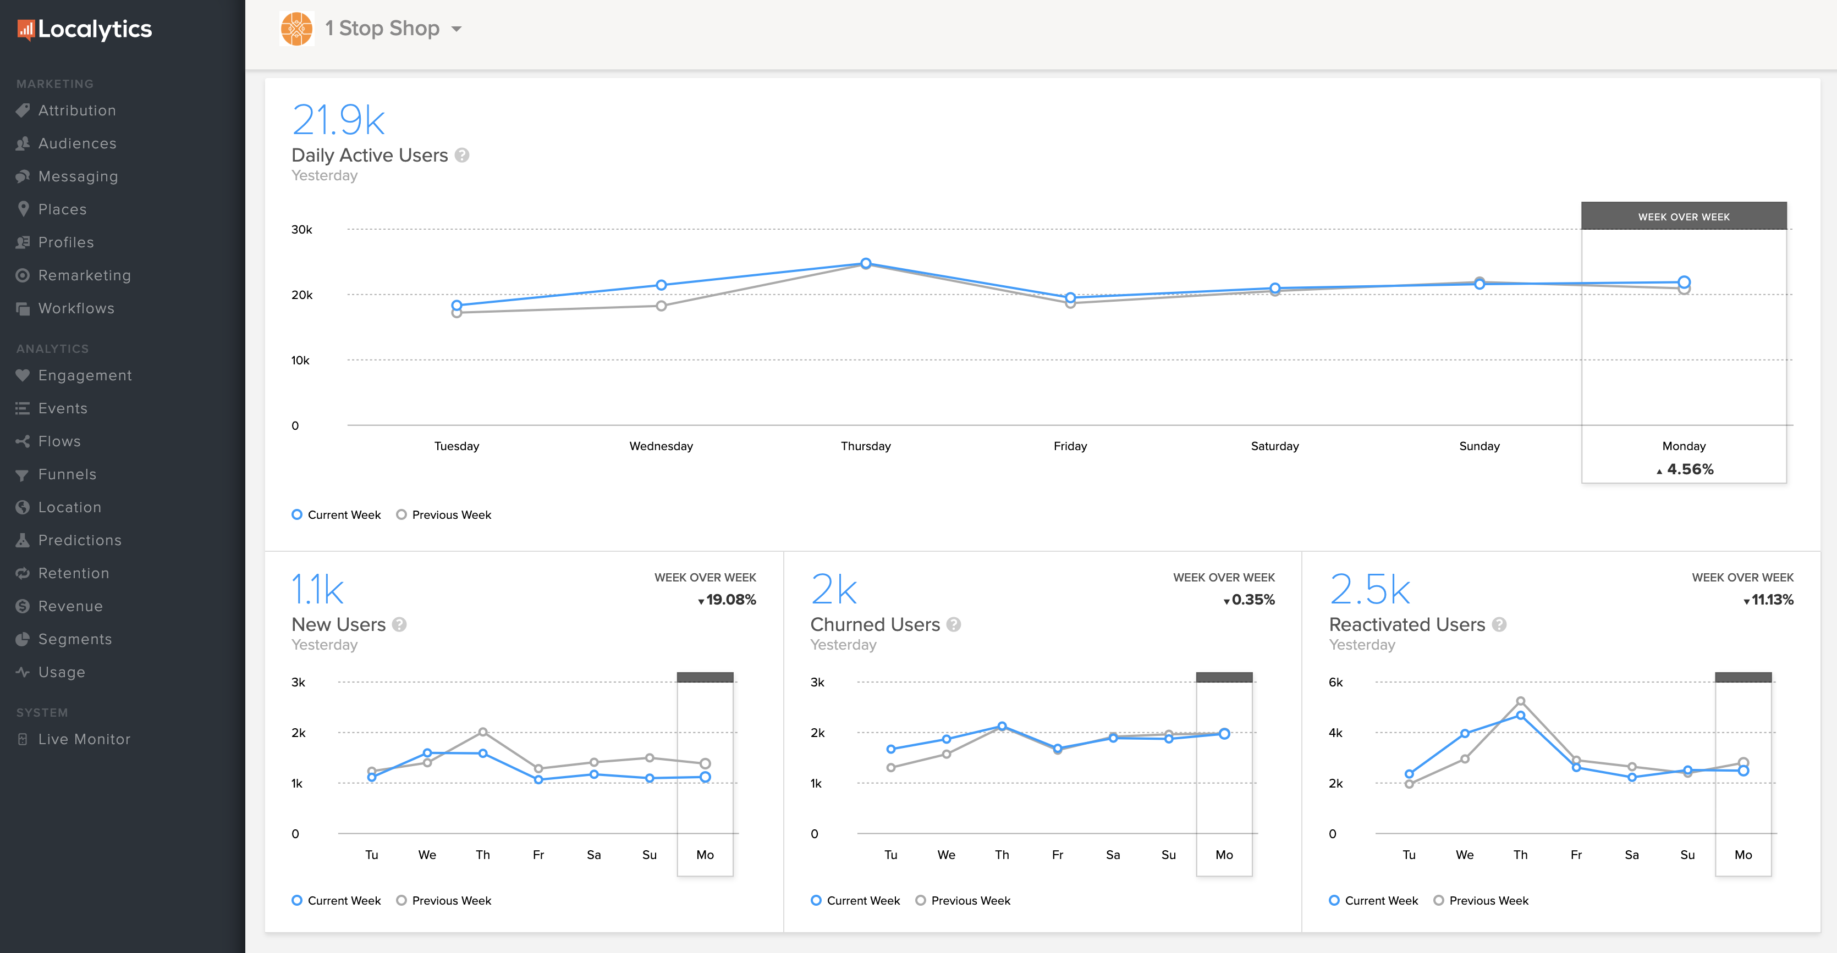Click help icon beside Reactivated Users
Viewport: 1837px width, 953px height.
click(x=1499, y=625)
